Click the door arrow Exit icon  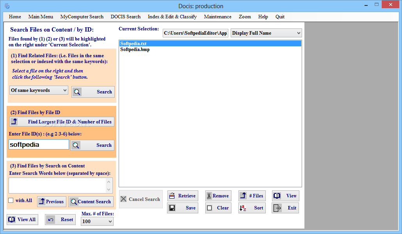point(277,208)
